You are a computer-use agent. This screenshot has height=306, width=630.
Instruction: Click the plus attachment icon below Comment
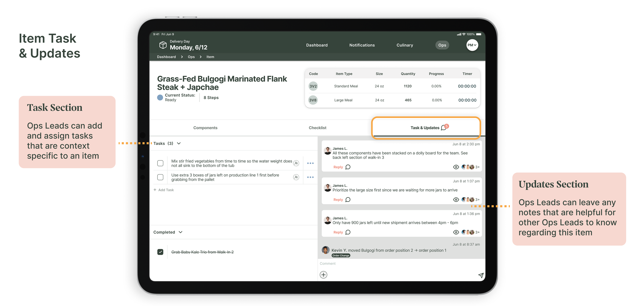click(323, 275)
